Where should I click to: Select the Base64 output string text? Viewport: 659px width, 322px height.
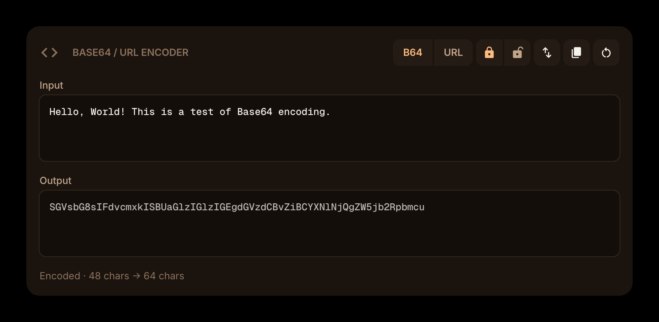(x=236, y=207)
